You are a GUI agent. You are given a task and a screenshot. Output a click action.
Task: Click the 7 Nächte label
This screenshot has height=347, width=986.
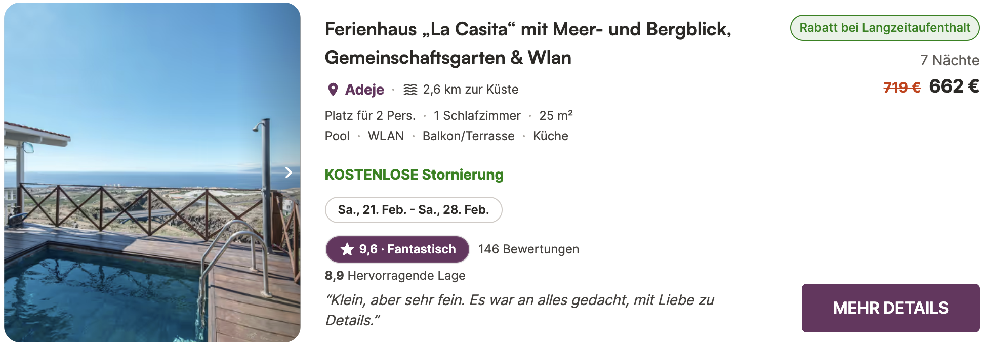(x=949, y=60)
